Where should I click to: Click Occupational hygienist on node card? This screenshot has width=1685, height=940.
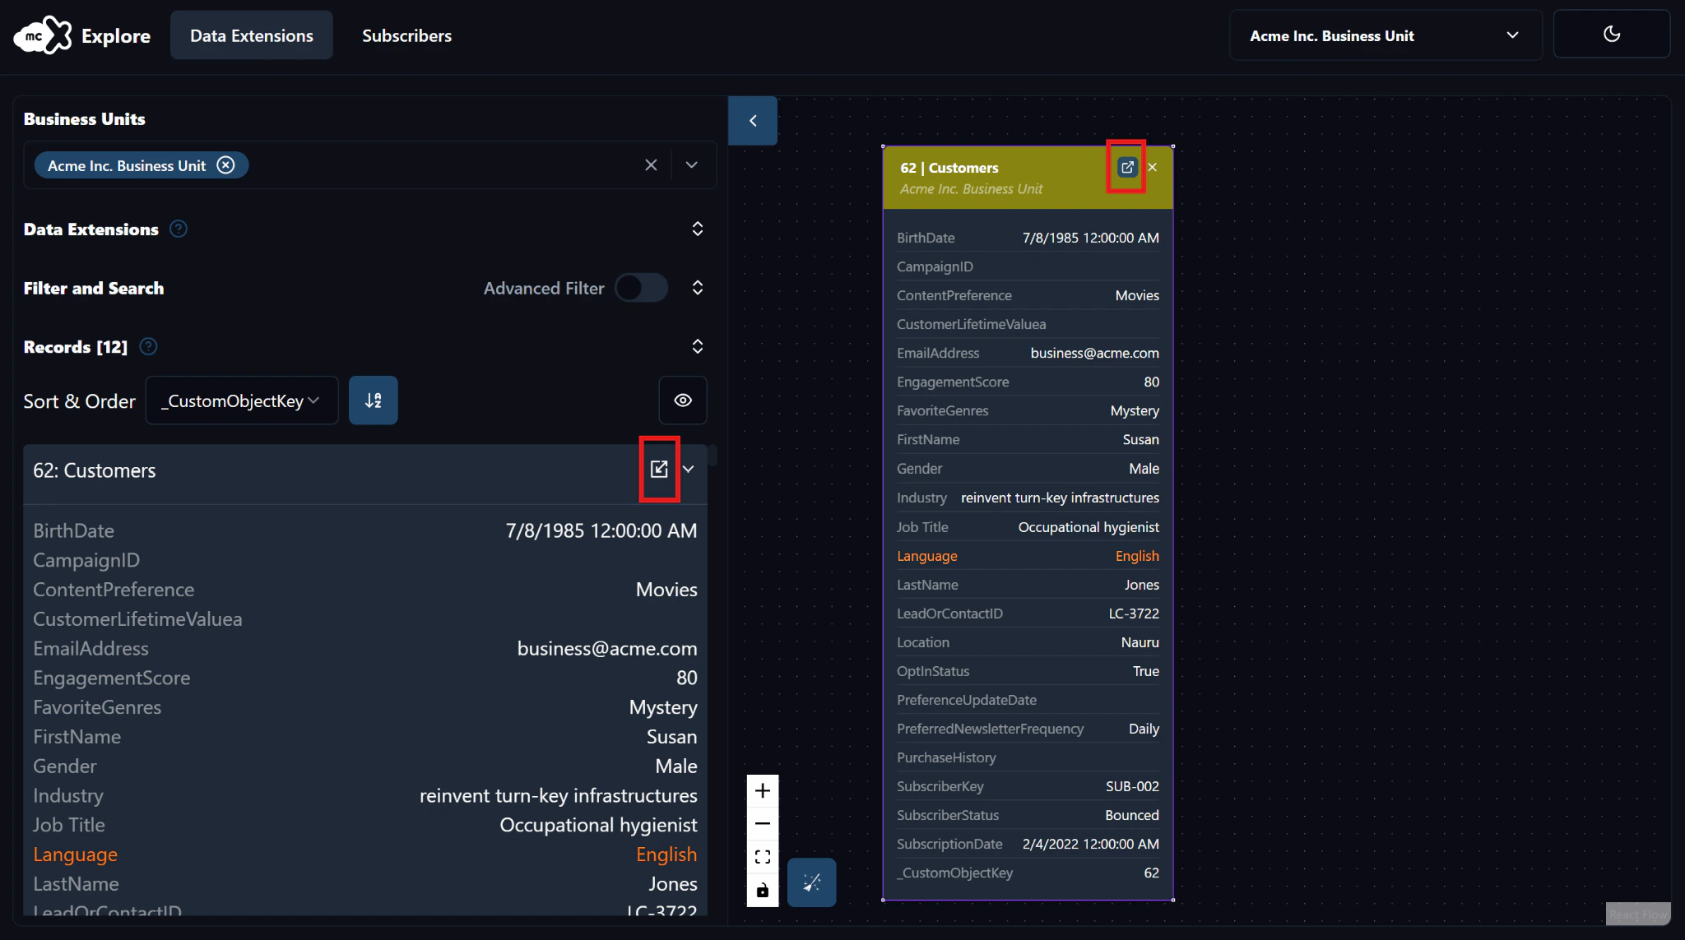tap(1089, 527)
